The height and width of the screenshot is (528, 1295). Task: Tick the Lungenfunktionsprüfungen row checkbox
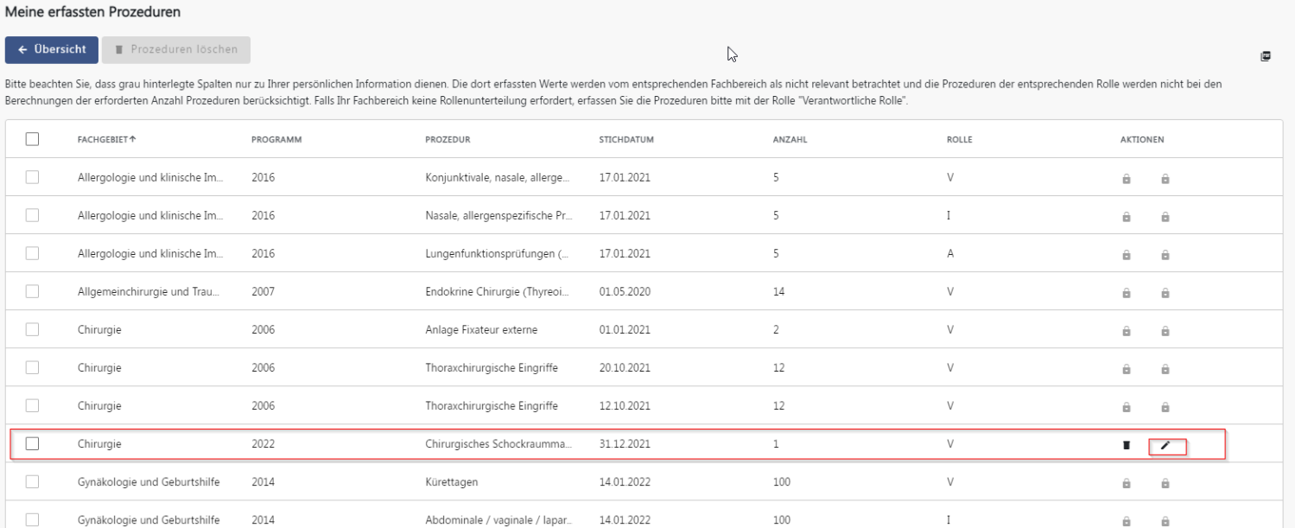[x=32, y=253]
